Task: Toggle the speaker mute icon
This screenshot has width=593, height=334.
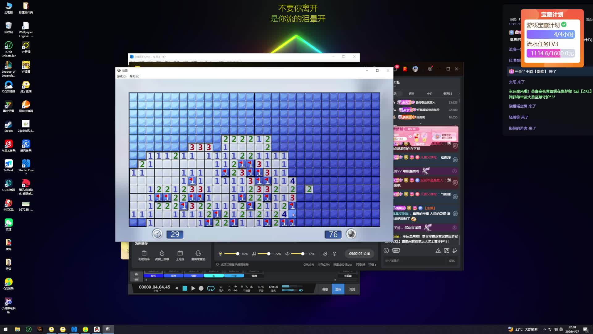Action: (287, 254)
